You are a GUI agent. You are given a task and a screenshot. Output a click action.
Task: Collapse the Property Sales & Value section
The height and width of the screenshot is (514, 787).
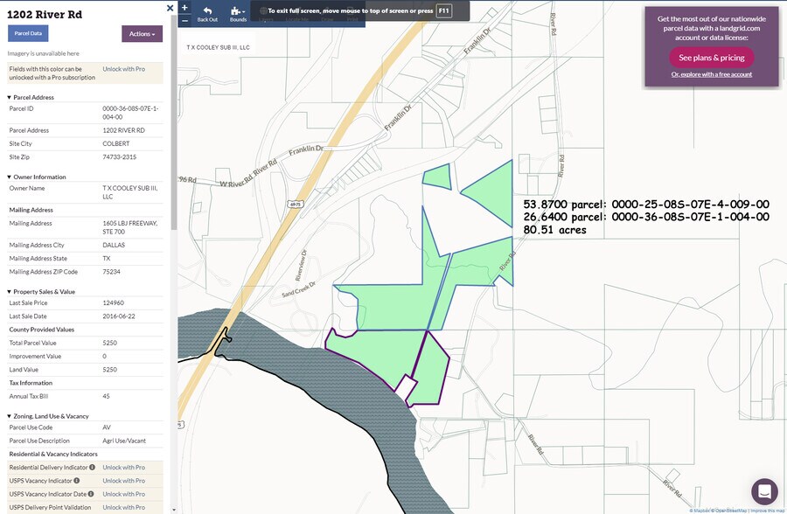(10, 291)
